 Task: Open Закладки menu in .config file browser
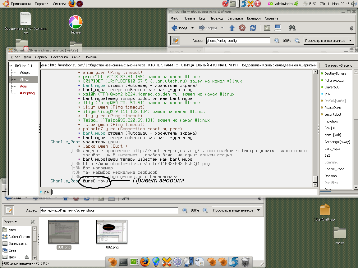(x=235, y=18)
